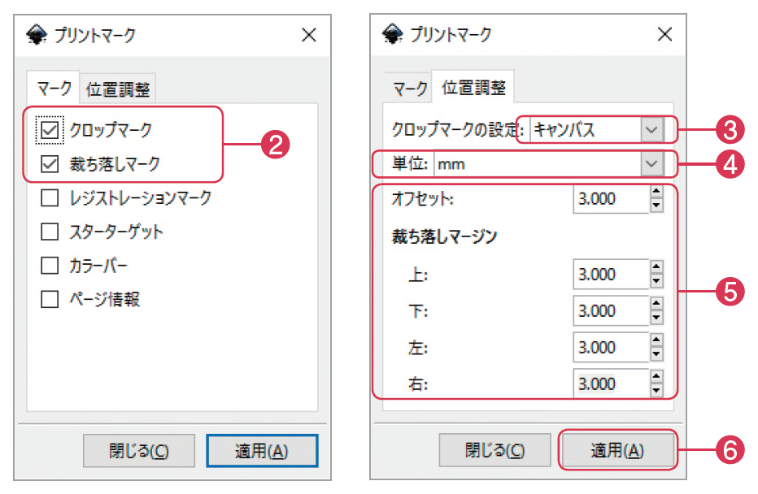Image resolution: width=758 pixels, height=494 pixels.
Task: Disable the 裁ち落しマーク checkbox
Action: point(50,163)
